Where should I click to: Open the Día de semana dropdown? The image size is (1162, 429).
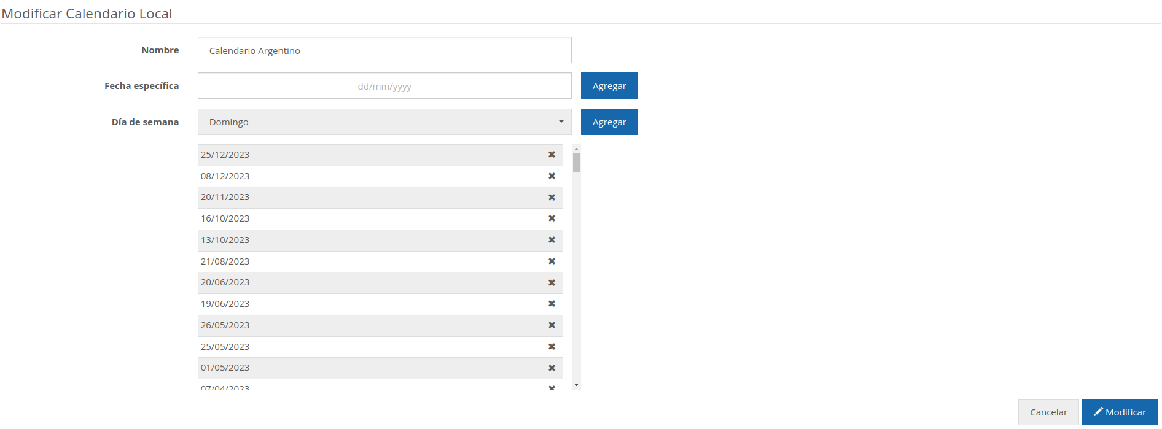pos(384,122)
